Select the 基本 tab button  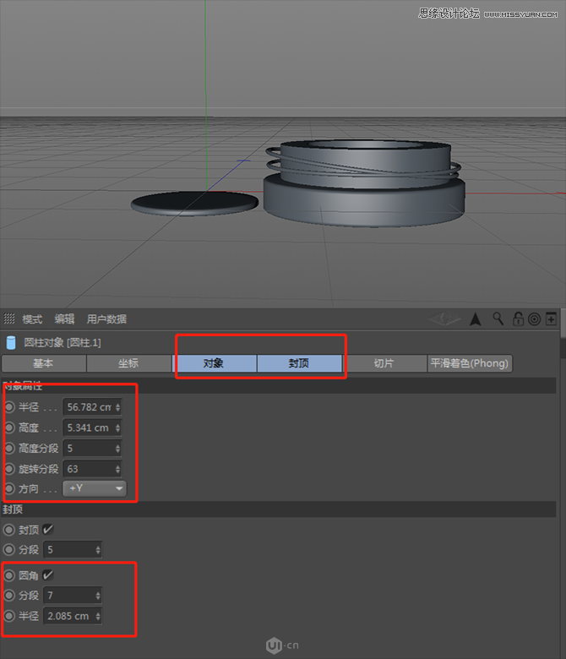pos(43,363)
